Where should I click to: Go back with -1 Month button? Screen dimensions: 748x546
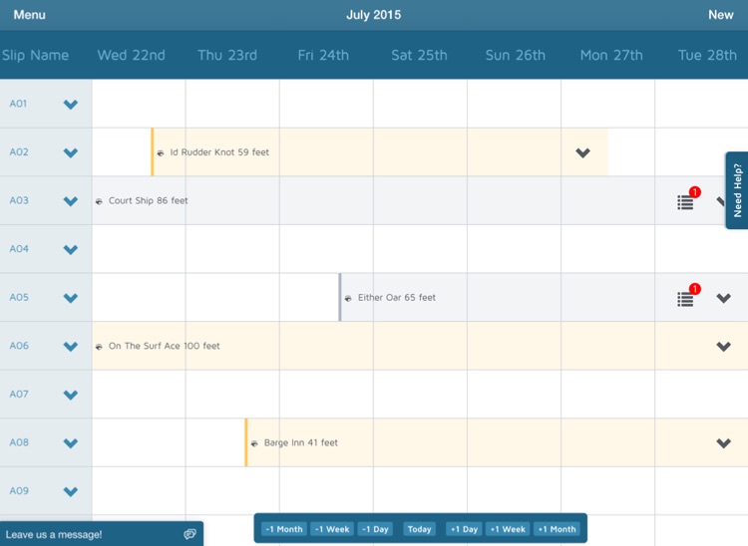(x=283, y=529)
